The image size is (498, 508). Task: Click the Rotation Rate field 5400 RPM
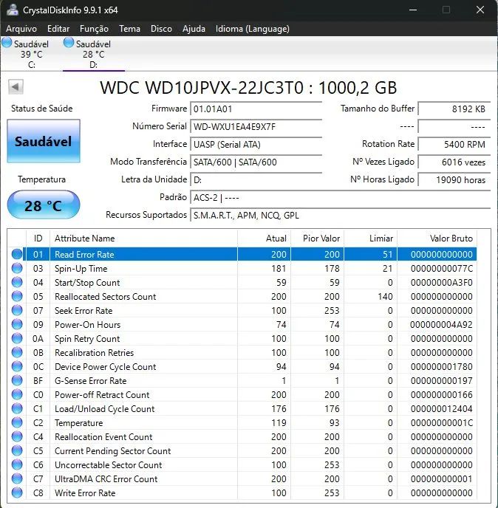point(454,145)
